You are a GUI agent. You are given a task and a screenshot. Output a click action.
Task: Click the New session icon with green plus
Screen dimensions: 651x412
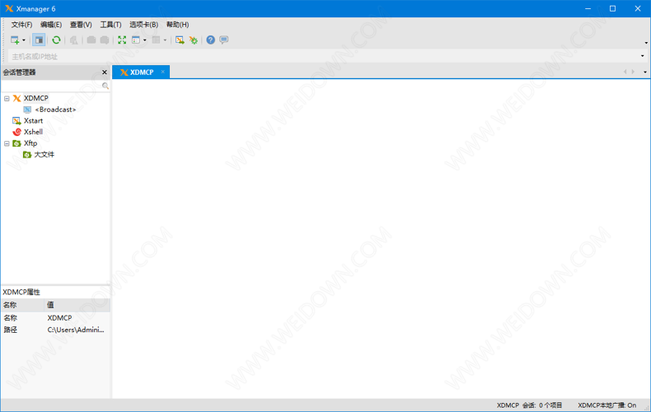point(15,40)
